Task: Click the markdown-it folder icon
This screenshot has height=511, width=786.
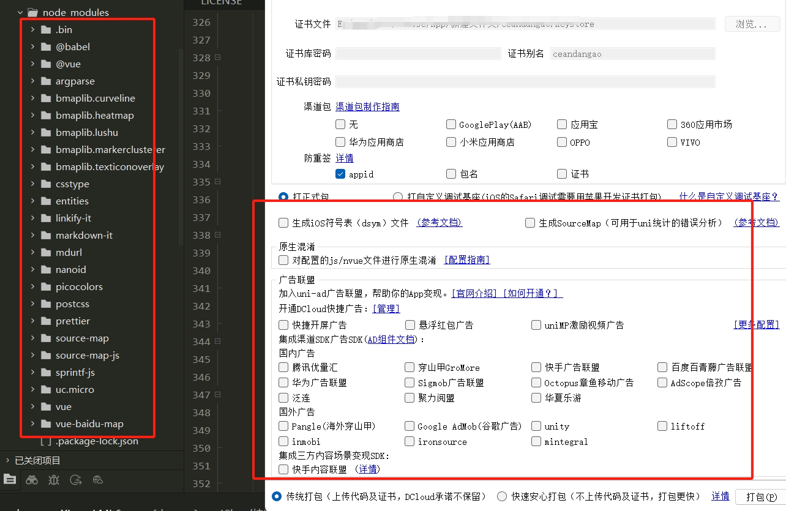Action: (x=45, y=235)
